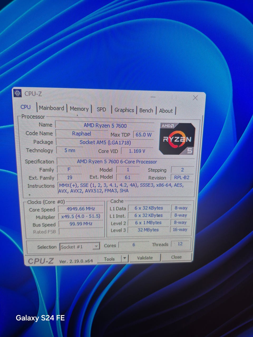Close the CPU-Z window with X
253x337 pixels.
click(195, 98)
